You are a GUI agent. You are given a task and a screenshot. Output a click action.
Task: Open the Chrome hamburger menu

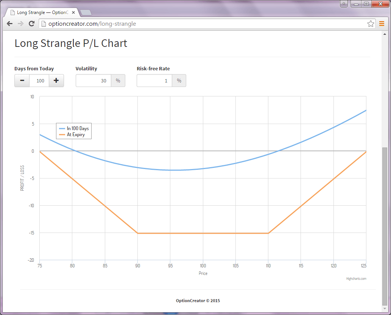pyautogui.click(x=382, y=24)
